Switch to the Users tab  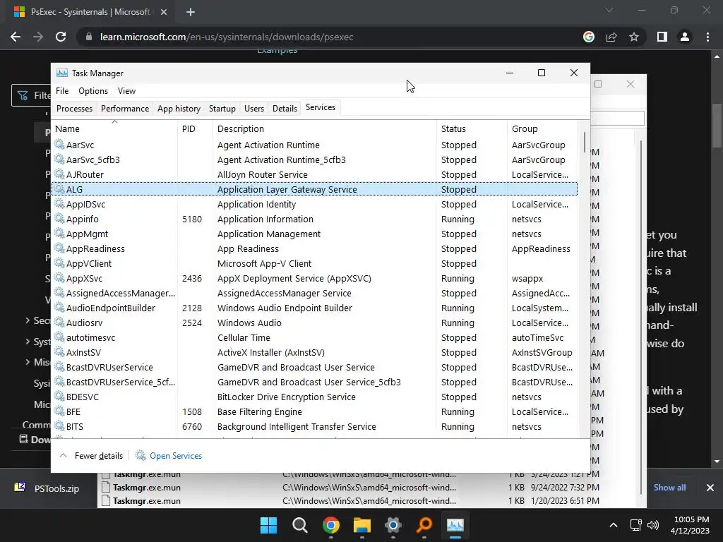[x=254, y=108]
